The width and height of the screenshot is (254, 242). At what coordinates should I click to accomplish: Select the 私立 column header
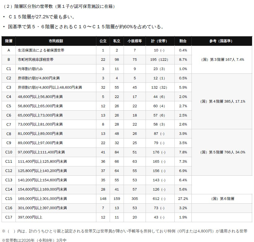click(117, 41)
